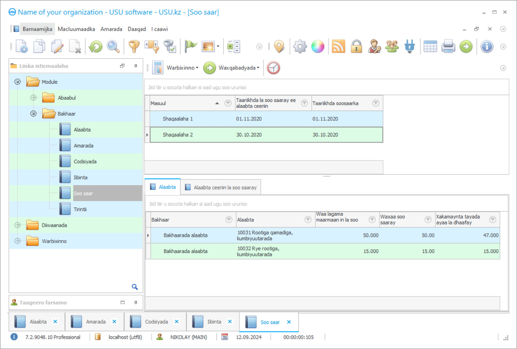Click the users group icon
Viewport: 517px width, 349px height.
point(392,47)
